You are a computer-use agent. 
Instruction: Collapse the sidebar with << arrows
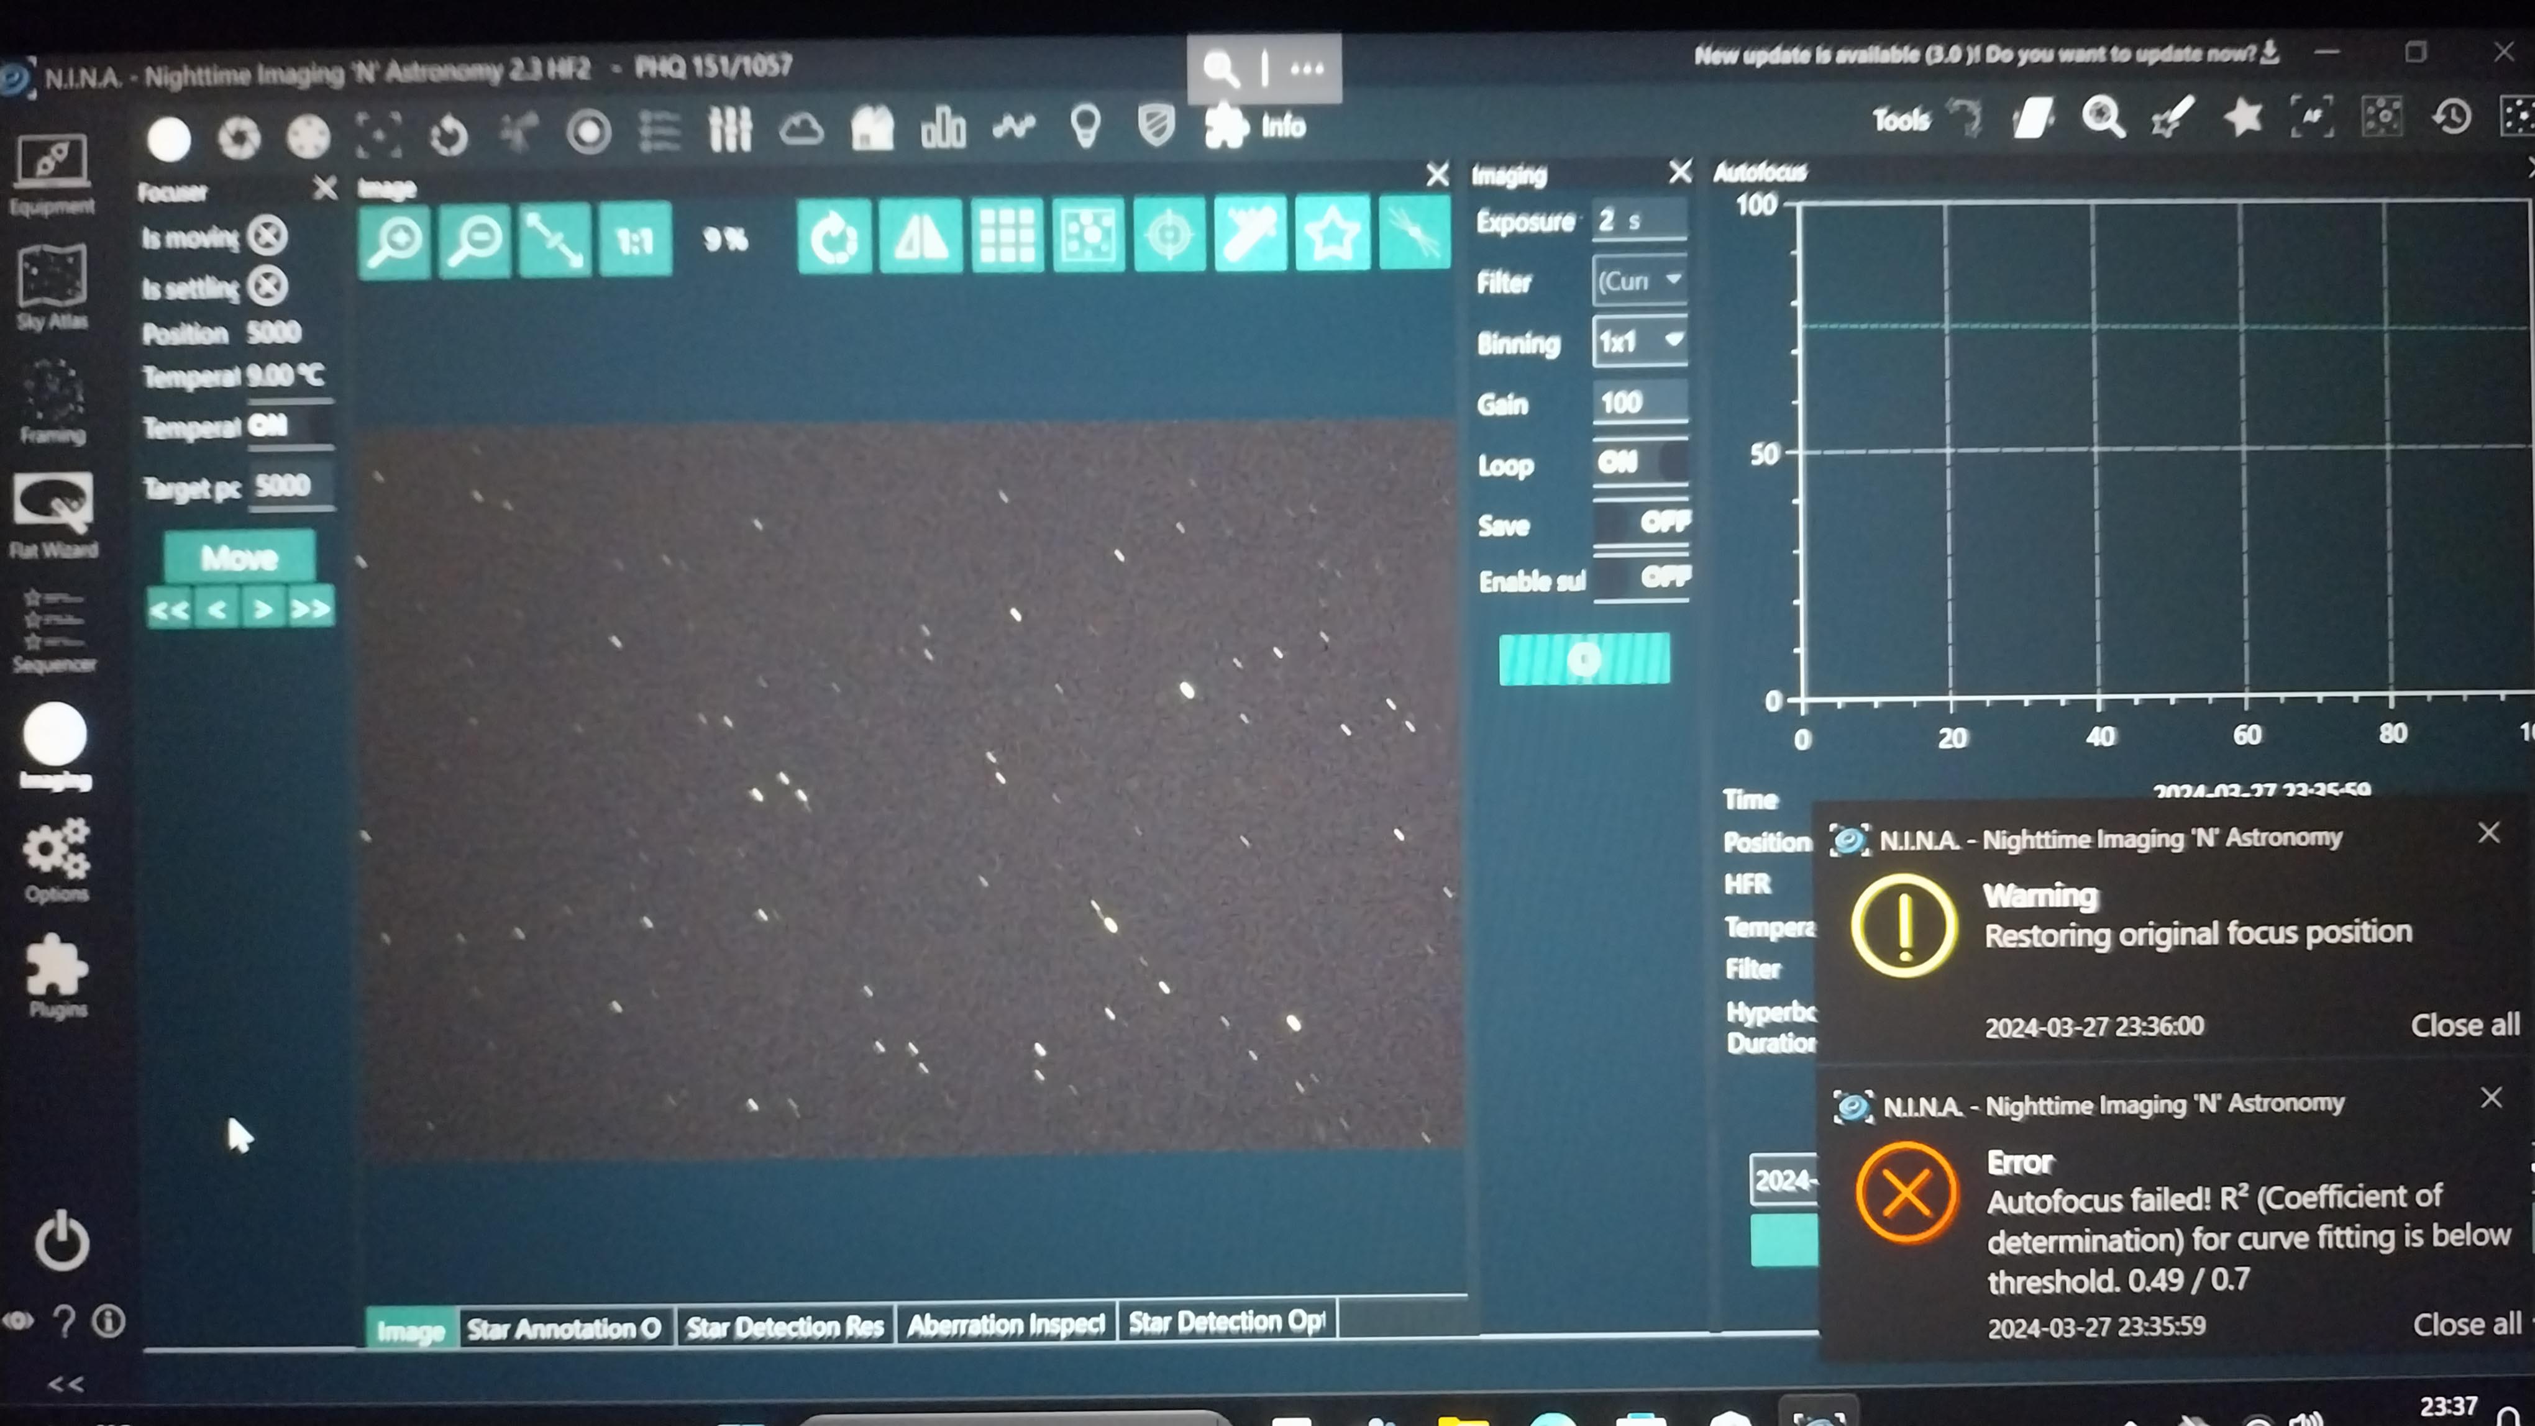point(66,1384)
